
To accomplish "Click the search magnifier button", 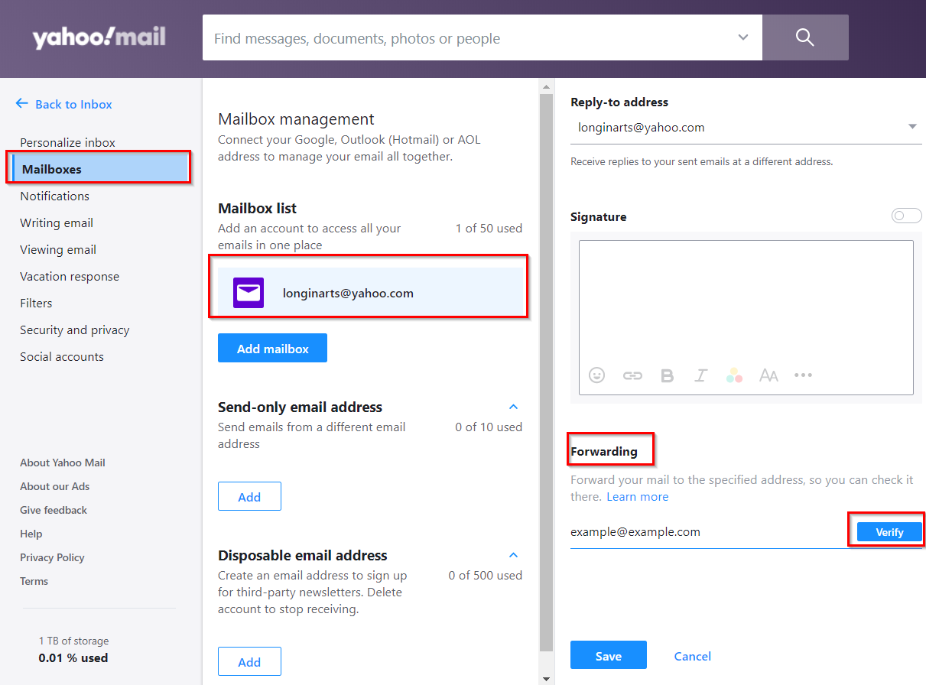I will pos(805,37).
